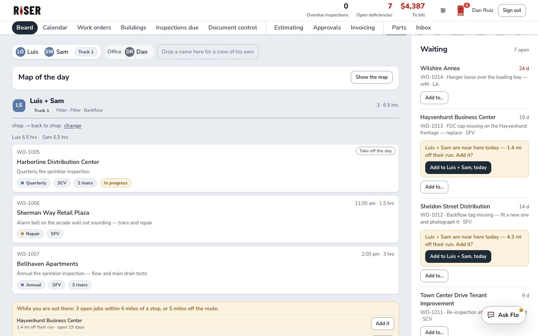Open the display settings sliders icon
Viewport: 538px width, 336px height.
click(x=443, y=10)
